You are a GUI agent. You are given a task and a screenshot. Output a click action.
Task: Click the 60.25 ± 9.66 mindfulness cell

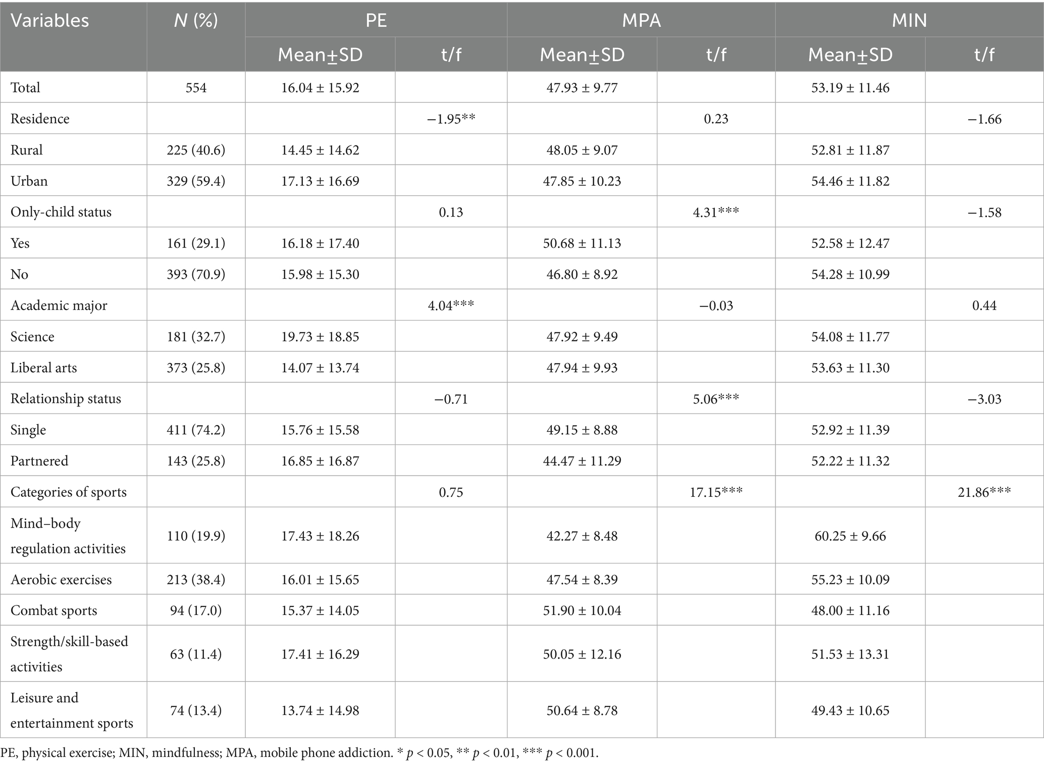(x=850, y=536)
